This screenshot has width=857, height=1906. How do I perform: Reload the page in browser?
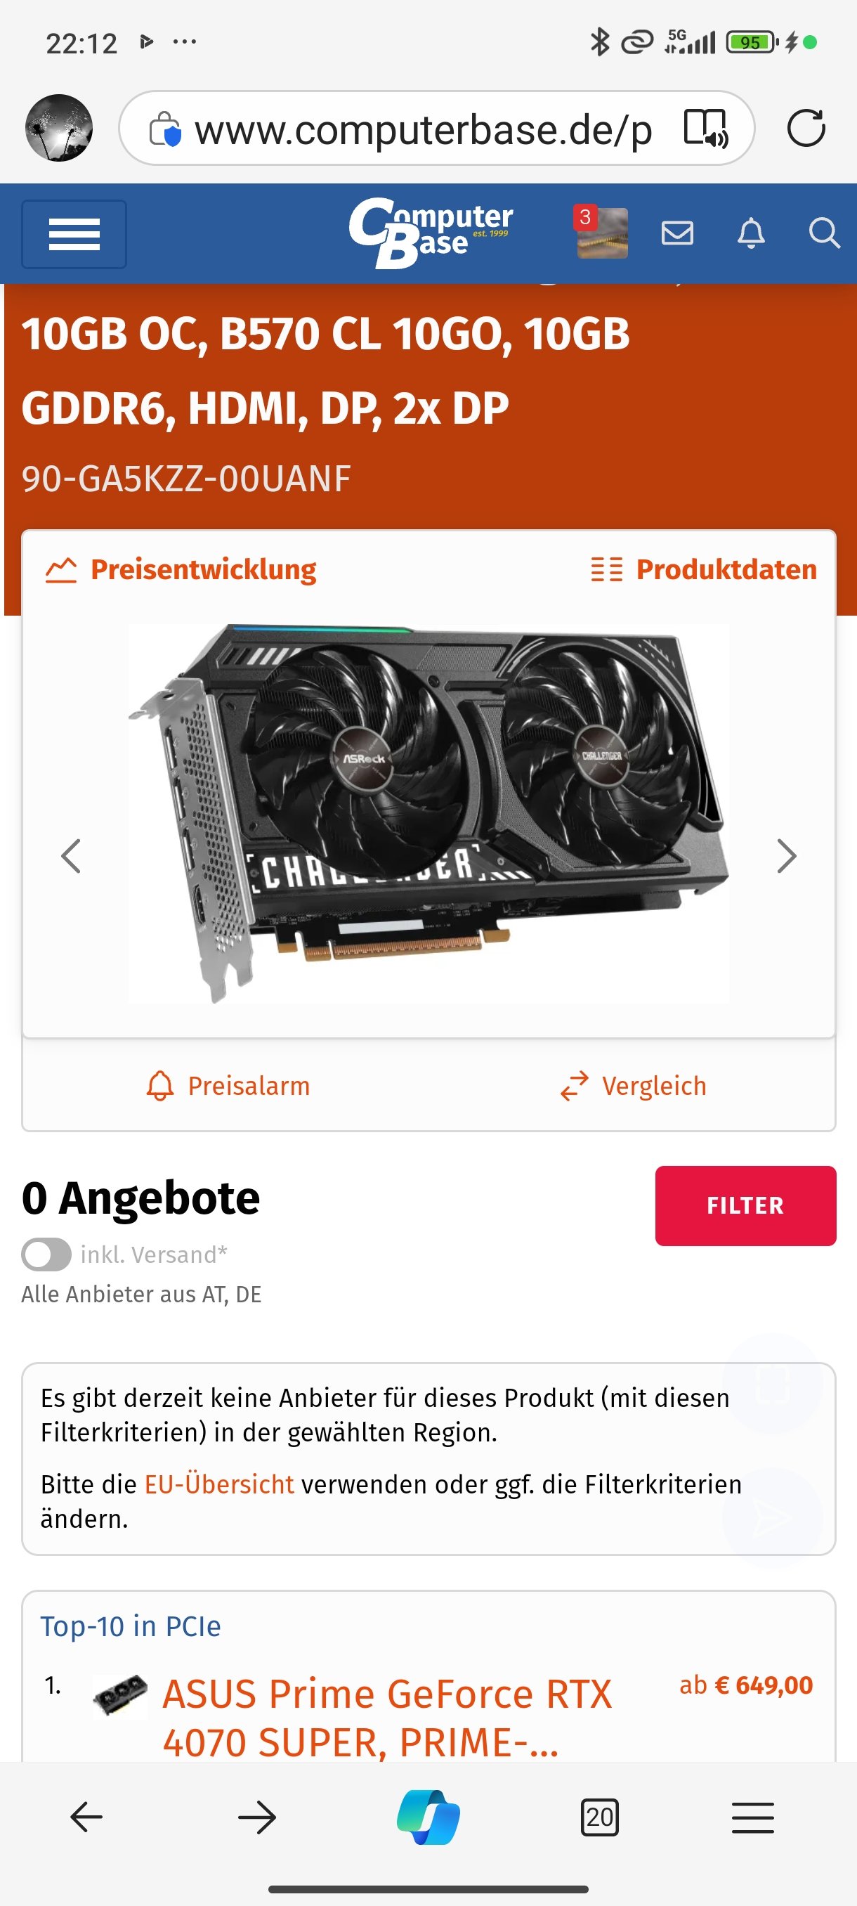[x=805, y=128]
